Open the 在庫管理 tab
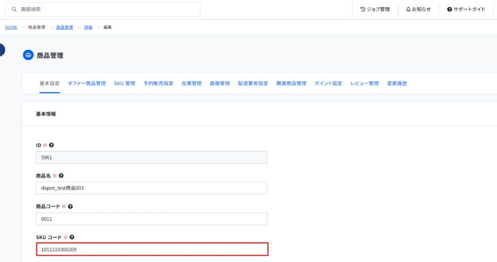Screen dimensions: 497x262 (191, 83)
